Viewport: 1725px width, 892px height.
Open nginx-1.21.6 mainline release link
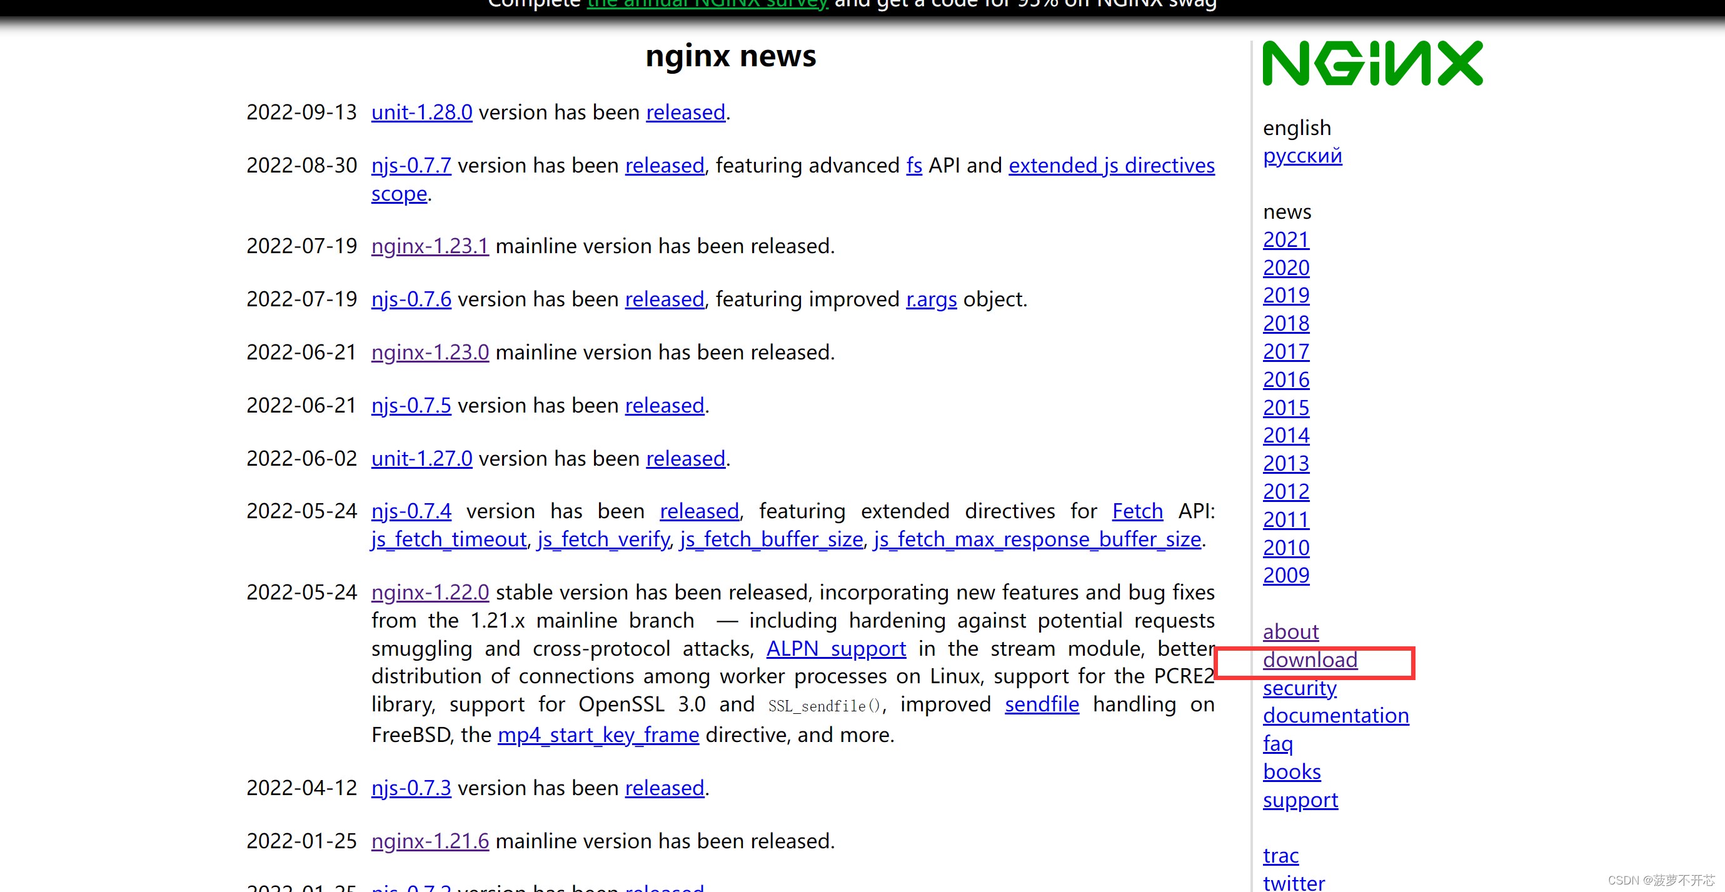point(430,841)
